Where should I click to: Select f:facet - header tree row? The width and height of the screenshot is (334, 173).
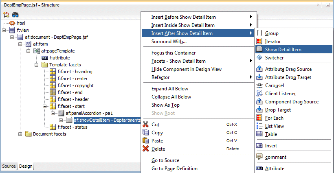(69, 99)
